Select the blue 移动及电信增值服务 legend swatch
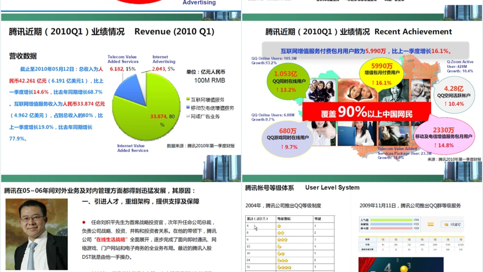The image size is (483, 272). [188, 107]
